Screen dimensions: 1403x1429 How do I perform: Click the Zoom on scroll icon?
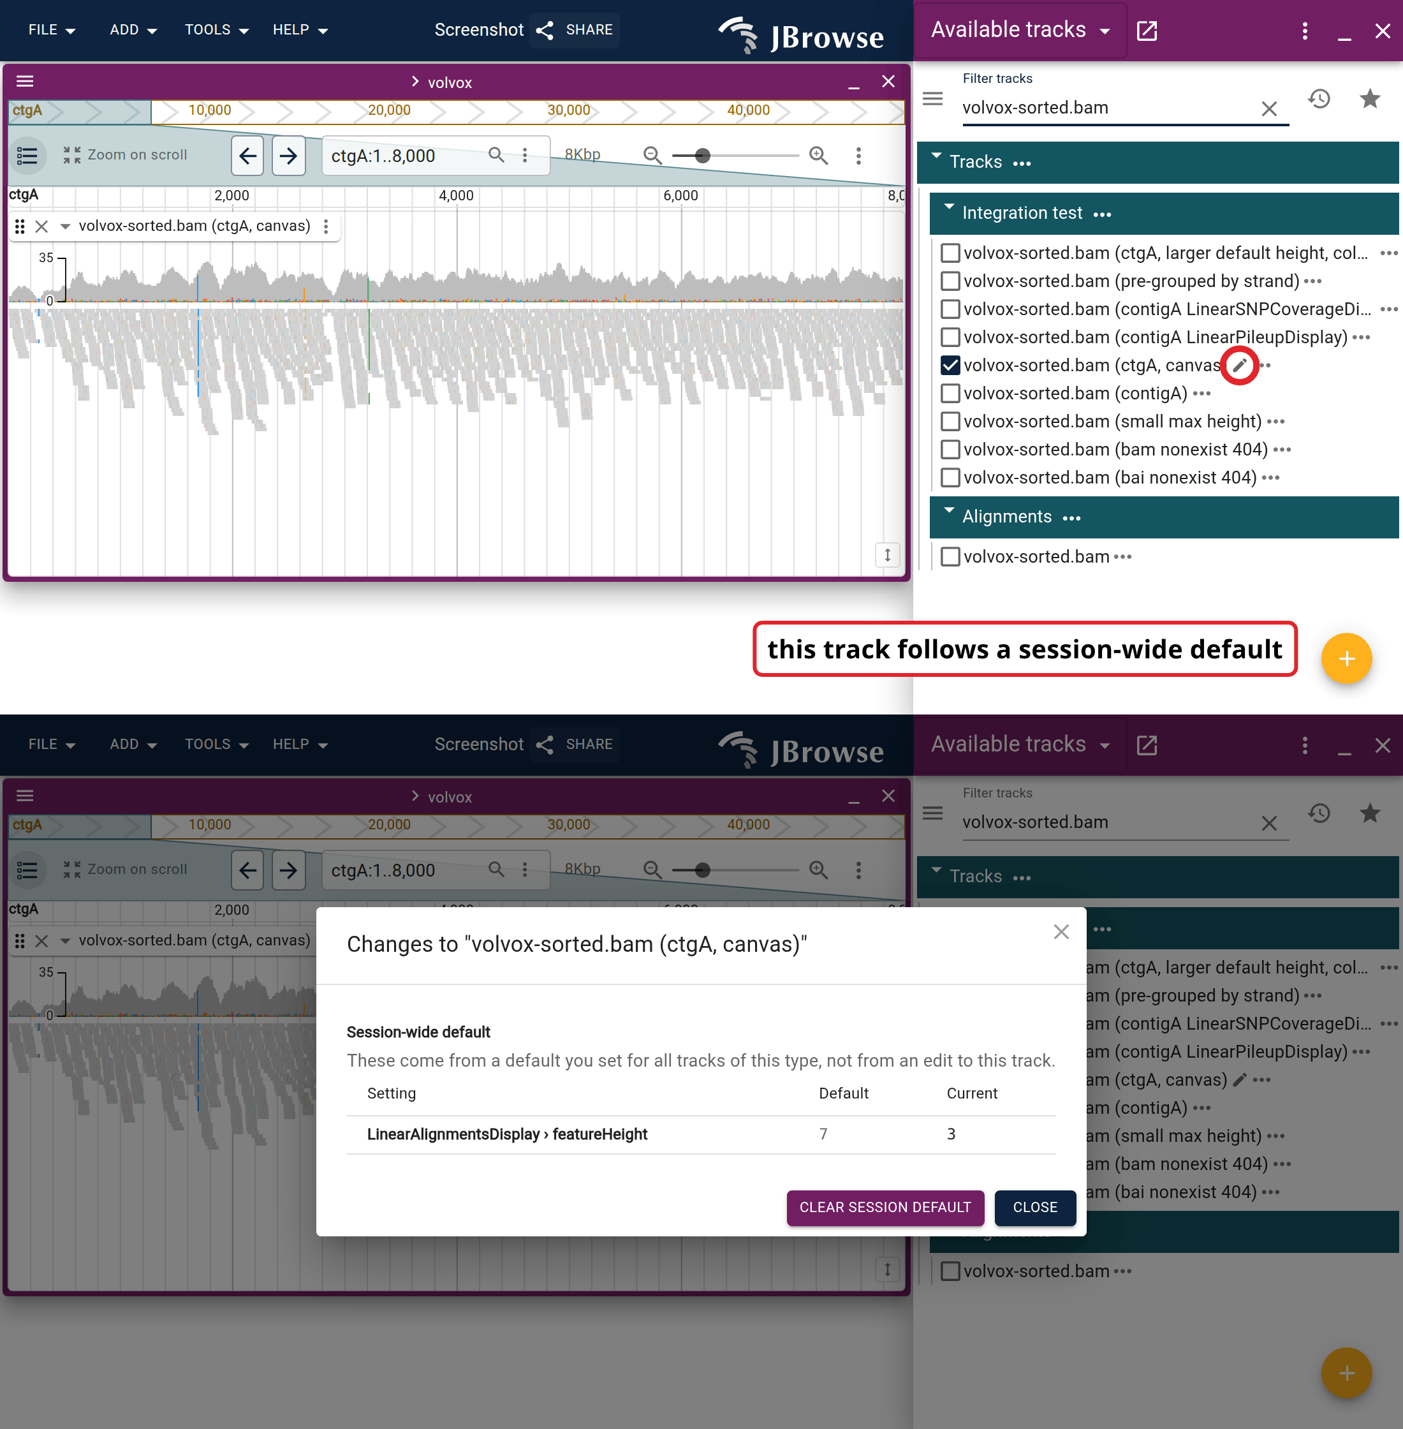click(x=71, y=155)
